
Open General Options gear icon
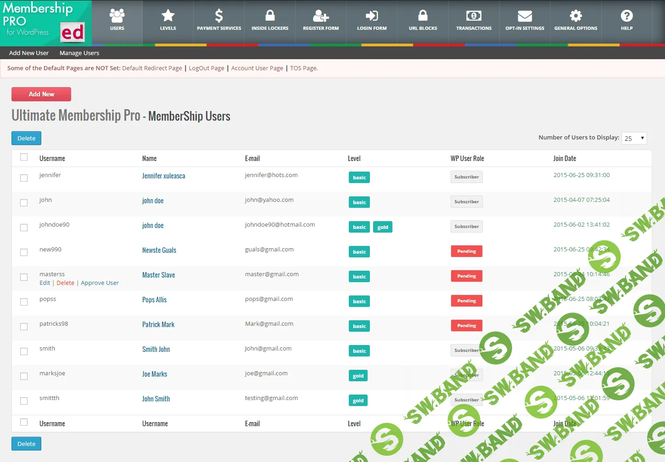pyautogui.click(x=576, y=17)
